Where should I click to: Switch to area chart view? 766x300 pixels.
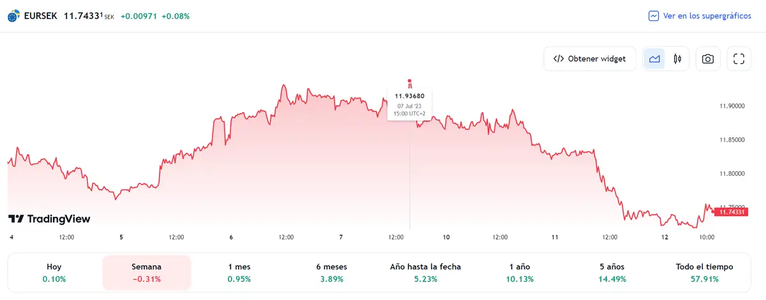(654, 59)
